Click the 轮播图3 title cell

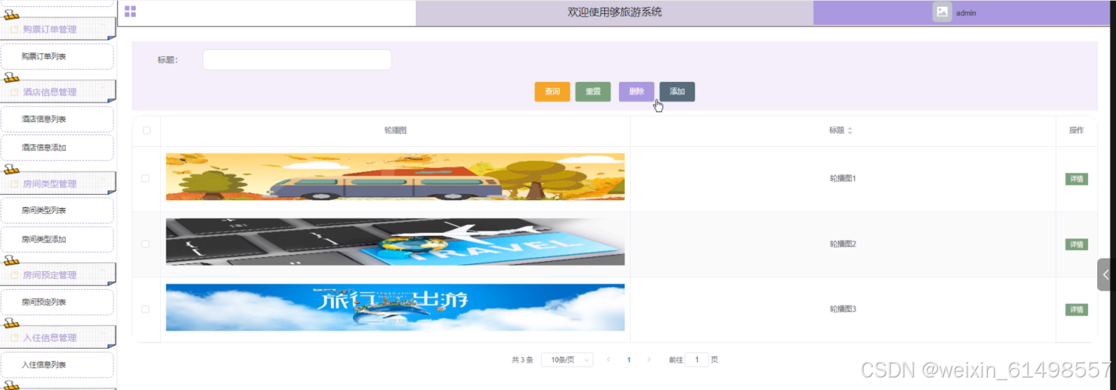pos(843,309)
